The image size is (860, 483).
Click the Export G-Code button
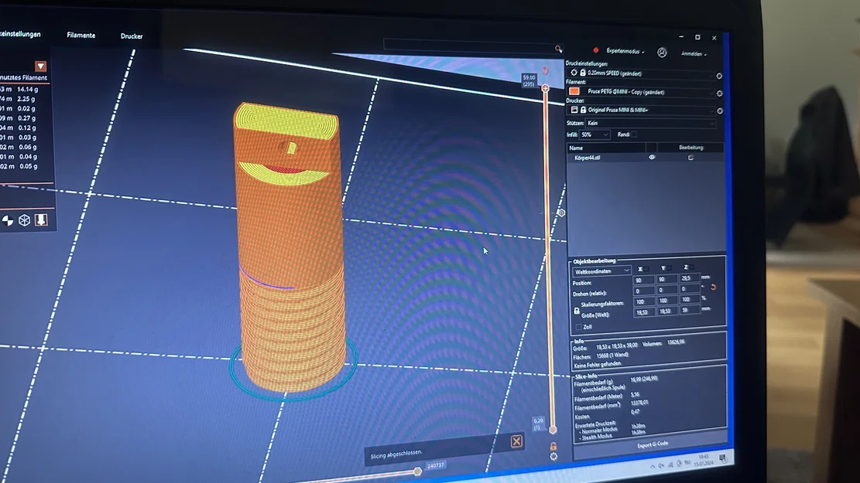coord(652,444)
